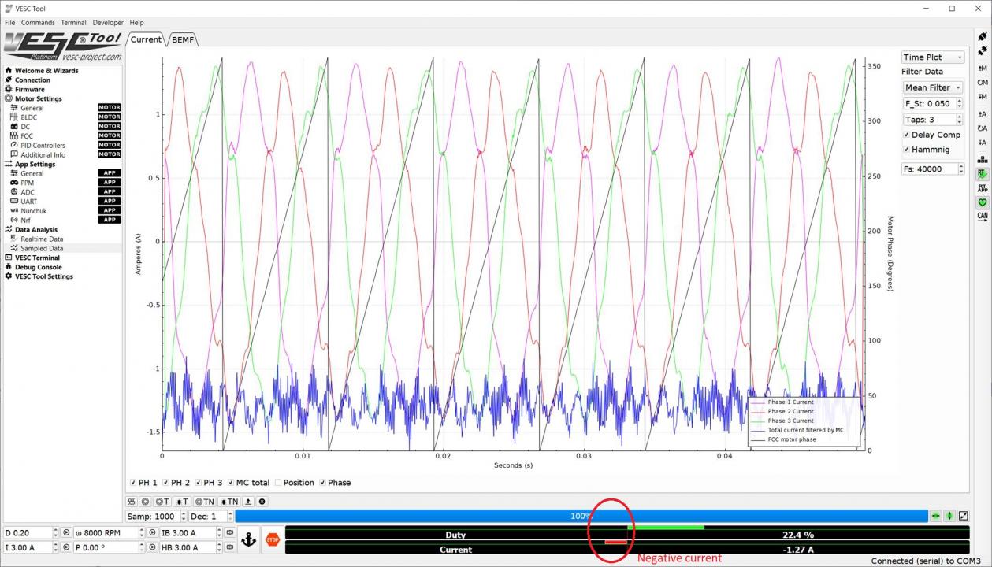Uncheck the MC total checkbox

coord(248,483)
